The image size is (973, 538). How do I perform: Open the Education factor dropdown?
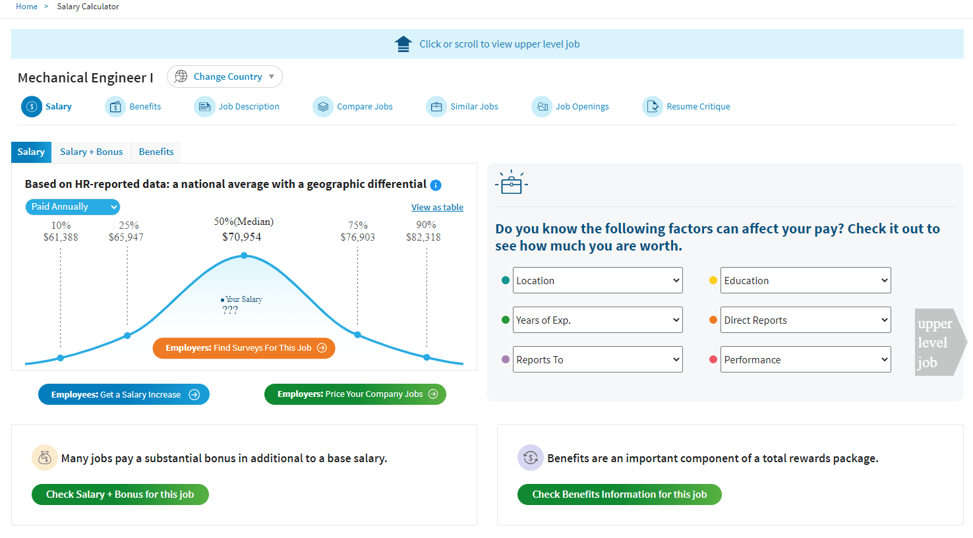point(806,280)
